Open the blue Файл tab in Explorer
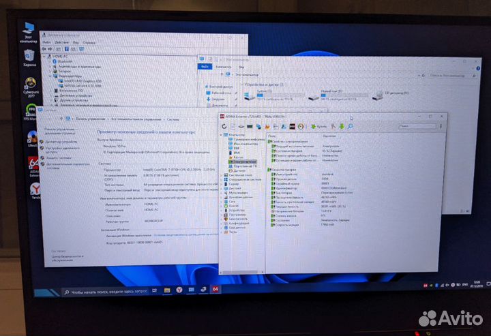Screen dimensions: 491x336 [205, 67]
